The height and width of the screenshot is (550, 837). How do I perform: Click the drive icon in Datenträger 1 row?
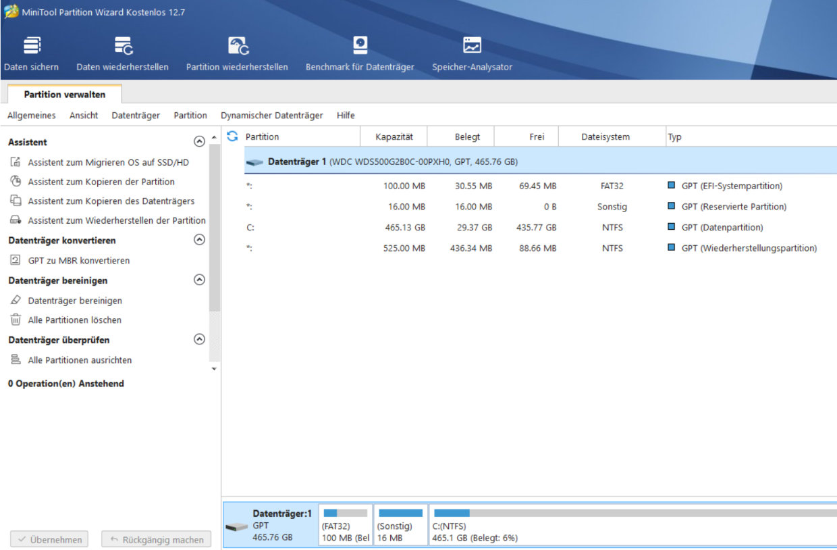254,162
